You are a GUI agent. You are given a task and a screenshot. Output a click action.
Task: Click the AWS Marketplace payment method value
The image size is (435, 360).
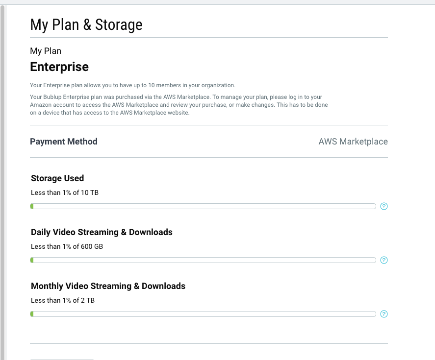pyautogui.click(x=353, y=142)
